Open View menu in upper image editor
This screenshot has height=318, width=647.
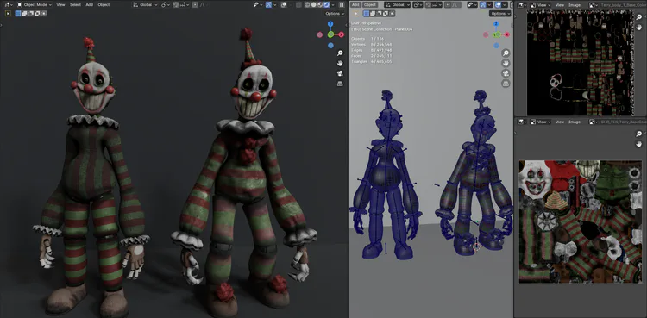(x=560, y=5)
